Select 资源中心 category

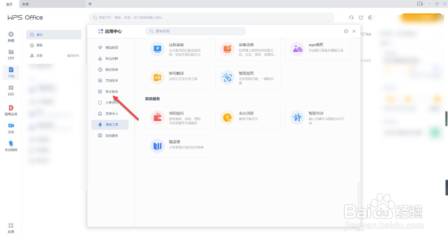point(110,114)
